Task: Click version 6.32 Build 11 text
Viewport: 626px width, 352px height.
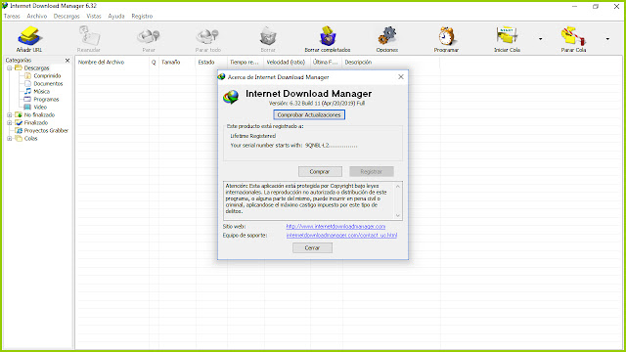Action: 317,104
